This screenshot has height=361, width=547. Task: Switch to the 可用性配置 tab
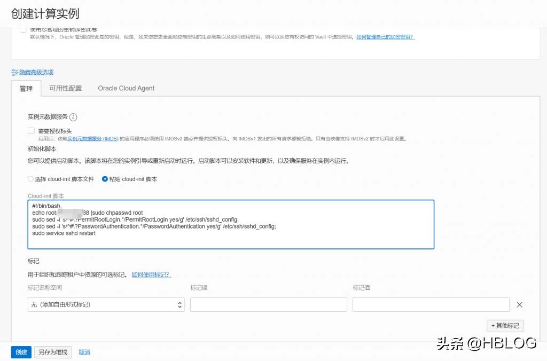pos(66,88)
